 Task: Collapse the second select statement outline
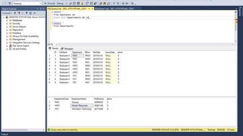click(52, 23)
